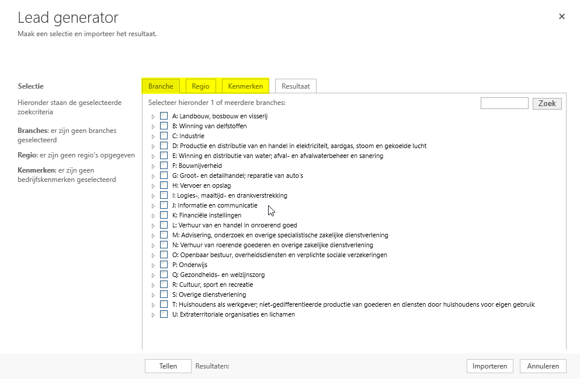Click the Importeren button
Viewport: 580px width, 379px height.
point(489,366)
